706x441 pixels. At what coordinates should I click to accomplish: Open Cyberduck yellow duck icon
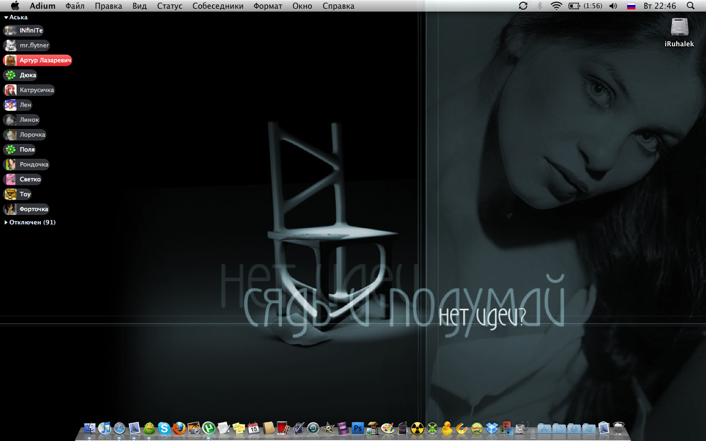[x=447, y=428]
